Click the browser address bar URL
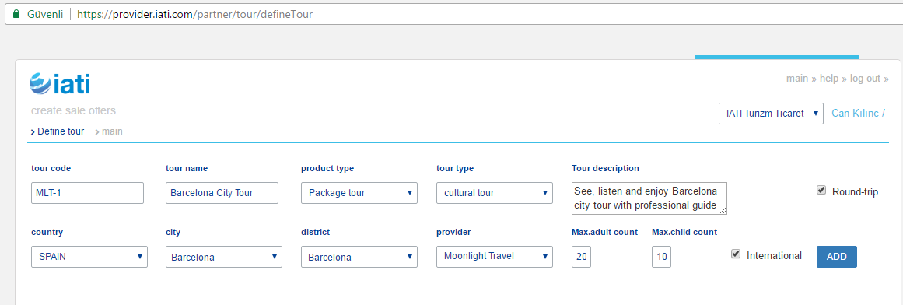The image size is (903, 305). 194,14
